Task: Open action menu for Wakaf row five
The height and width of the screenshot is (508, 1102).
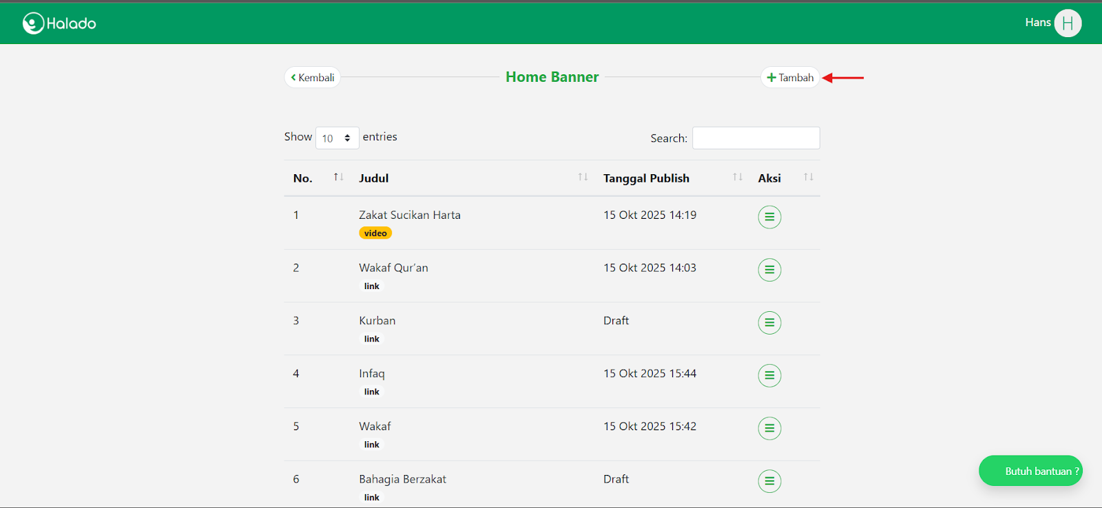Action: pyautogui.click(x=769, y=428)
